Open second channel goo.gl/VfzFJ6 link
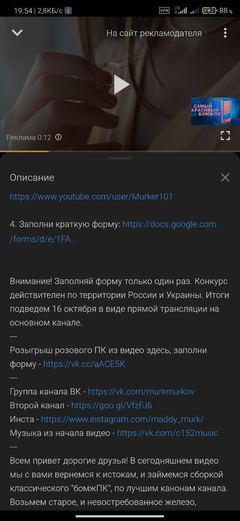This screenshot has width=240, height=521. coord(112,406)
